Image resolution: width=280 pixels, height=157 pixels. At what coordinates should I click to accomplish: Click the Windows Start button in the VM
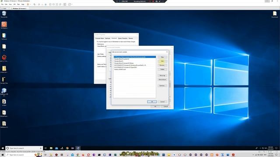[3, 148]
